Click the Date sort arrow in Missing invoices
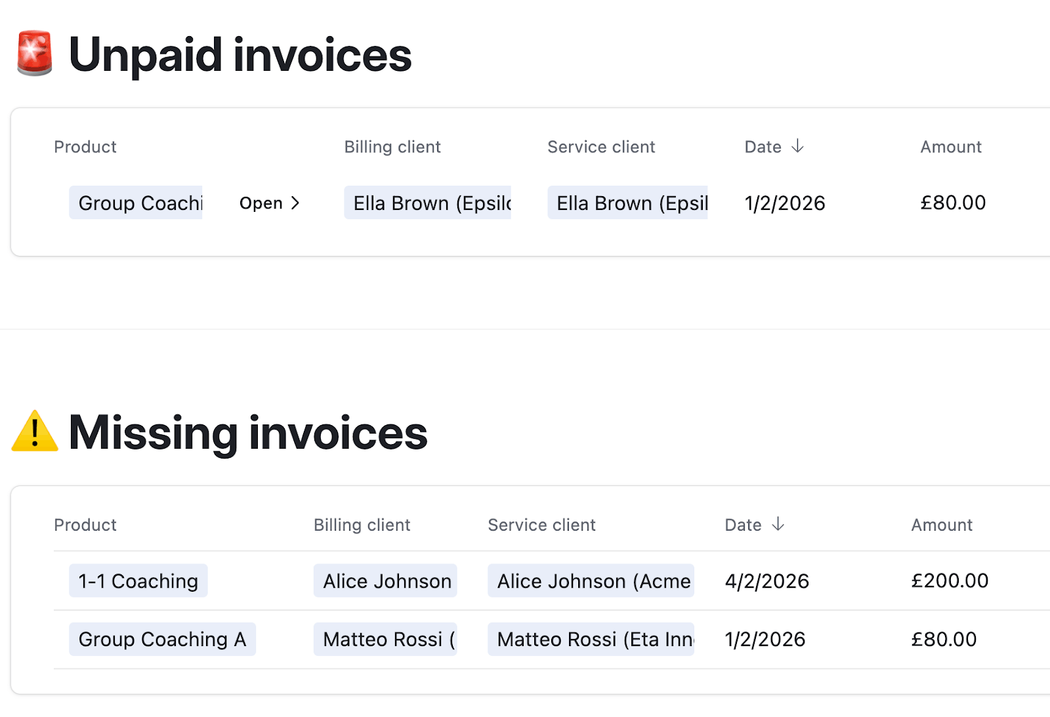The width and height of the screenshot is (1050, 717). (780, 525)
